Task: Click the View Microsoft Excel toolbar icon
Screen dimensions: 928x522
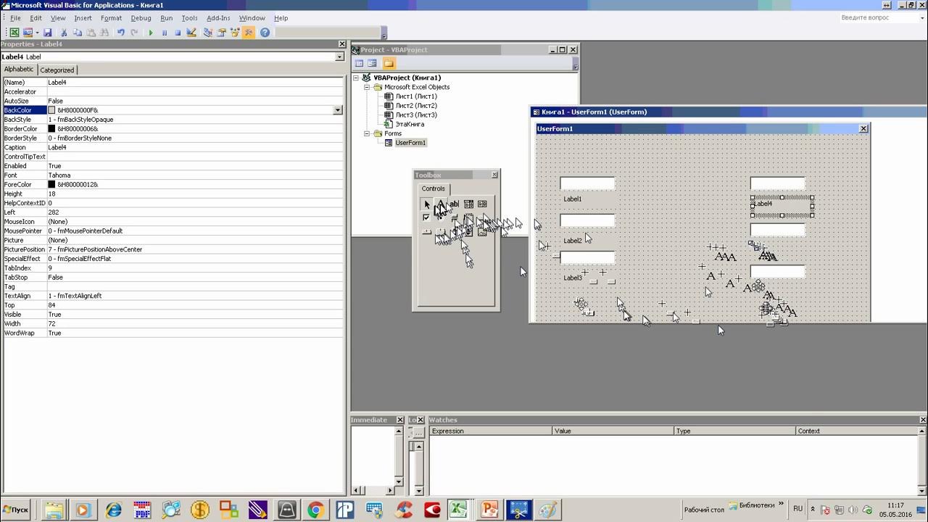Action: (x=14, y=33)
